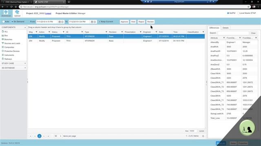Filter the Action column
Screen dimensions: 261x146
click(49, 32)
